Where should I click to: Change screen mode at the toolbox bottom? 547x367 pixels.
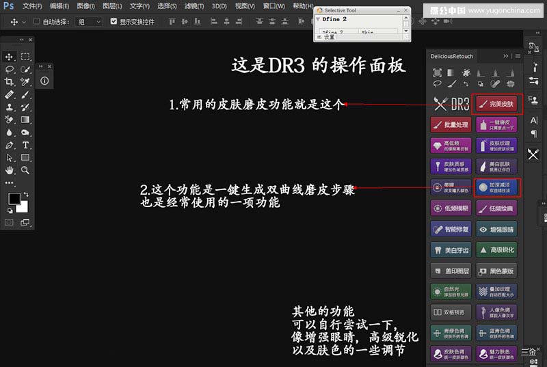point(25,222)
